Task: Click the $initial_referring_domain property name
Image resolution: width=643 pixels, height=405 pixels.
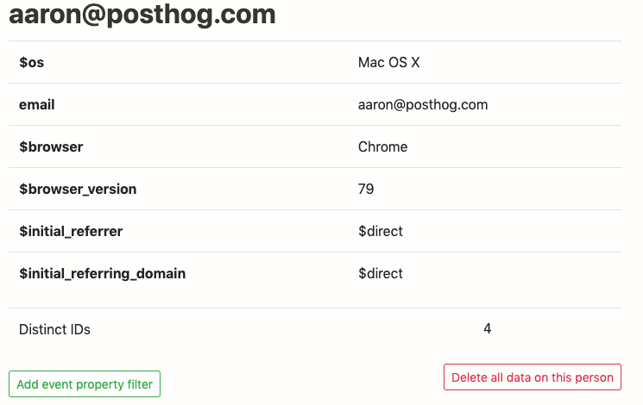Action: [x=102, y=273]
